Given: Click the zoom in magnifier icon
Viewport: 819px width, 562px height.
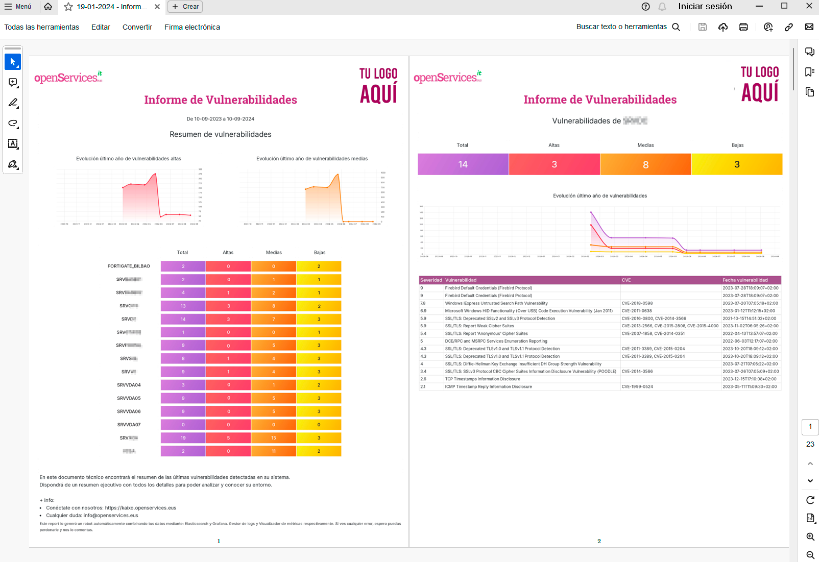Looking at the screenshot, I should point(810,536).
